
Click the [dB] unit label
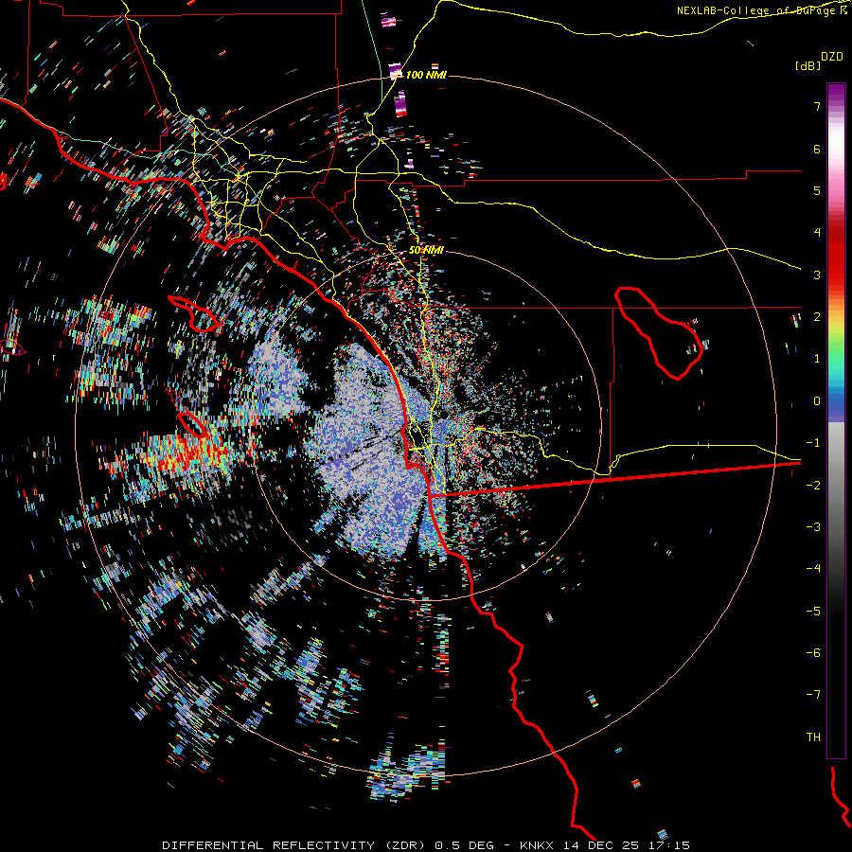808,65
